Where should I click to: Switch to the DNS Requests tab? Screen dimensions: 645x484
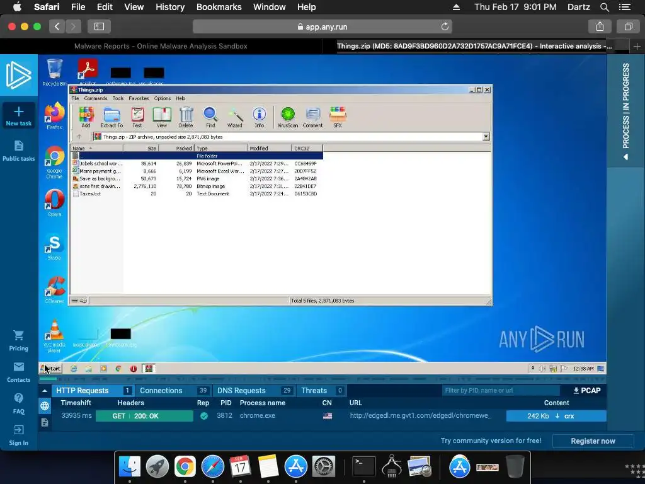(x=253, y=391)
